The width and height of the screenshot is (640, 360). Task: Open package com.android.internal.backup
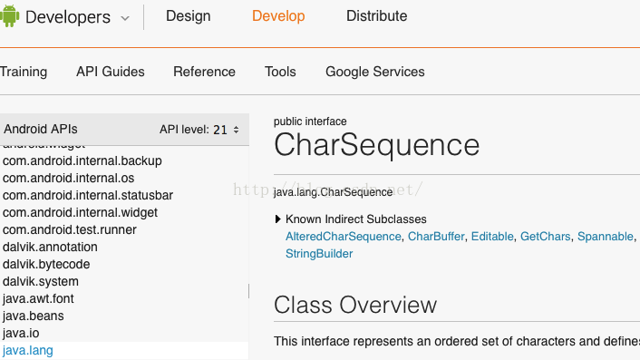click(82, 161)
